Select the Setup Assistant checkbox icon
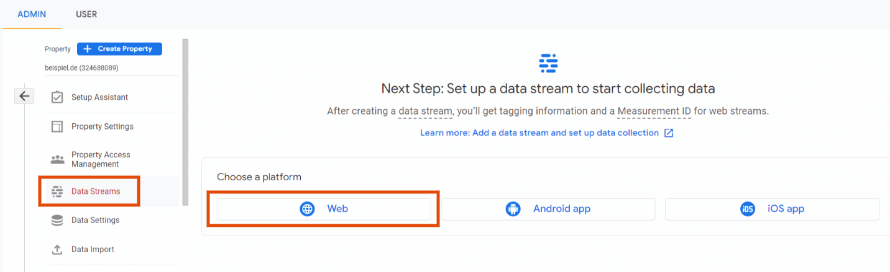This screenshot has height=272, width=890. pos(57,97)
